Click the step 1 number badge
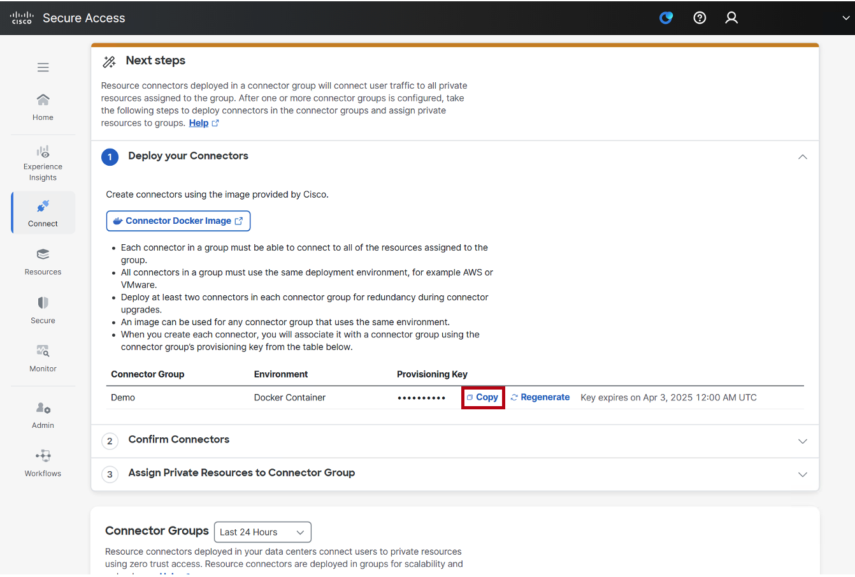This screenshot has height=577, width=855. (x=110, y=157)
